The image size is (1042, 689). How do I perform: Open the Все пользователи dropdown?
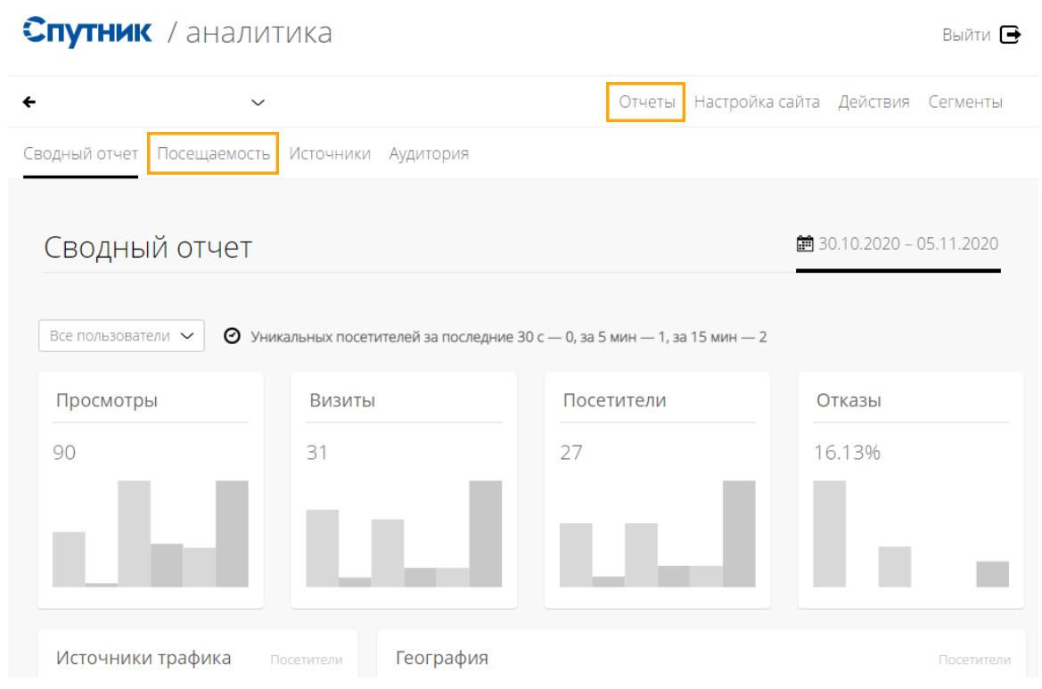[121, 336]
